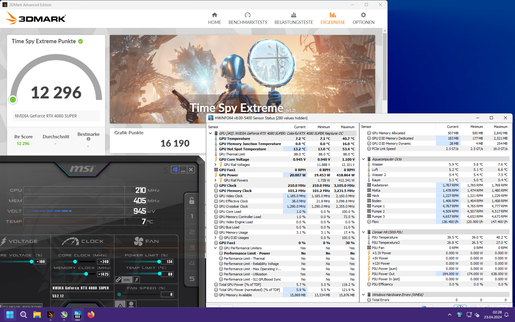Click the VOLTAGE lightning bolt icon

pos(4,241)
